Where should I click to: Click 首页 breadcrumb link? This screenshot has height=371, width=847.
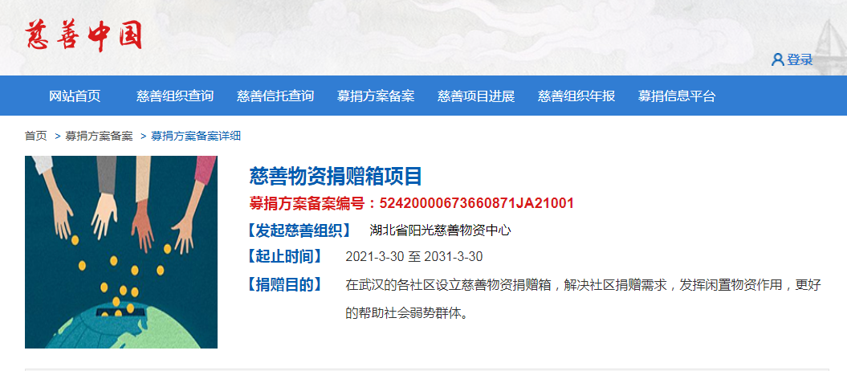click(x=36, y=136)
